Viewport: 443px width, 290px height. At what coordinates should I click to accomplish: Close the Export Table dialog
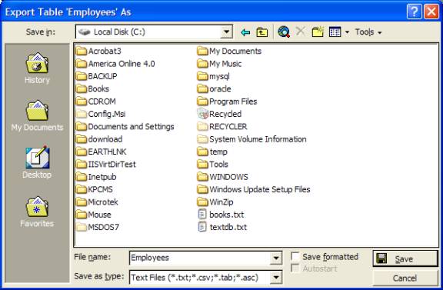click(x=431, y=12)
